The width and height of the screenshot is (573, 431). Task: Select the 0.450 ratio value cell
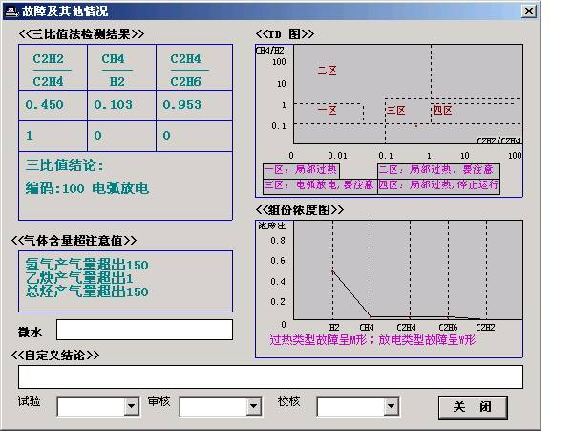(44, 105)
